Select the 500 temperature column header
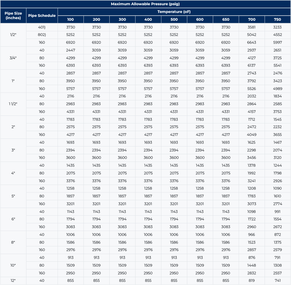This screenshot has width=291, height=285. pyautogui.click(x=174, y=19)
